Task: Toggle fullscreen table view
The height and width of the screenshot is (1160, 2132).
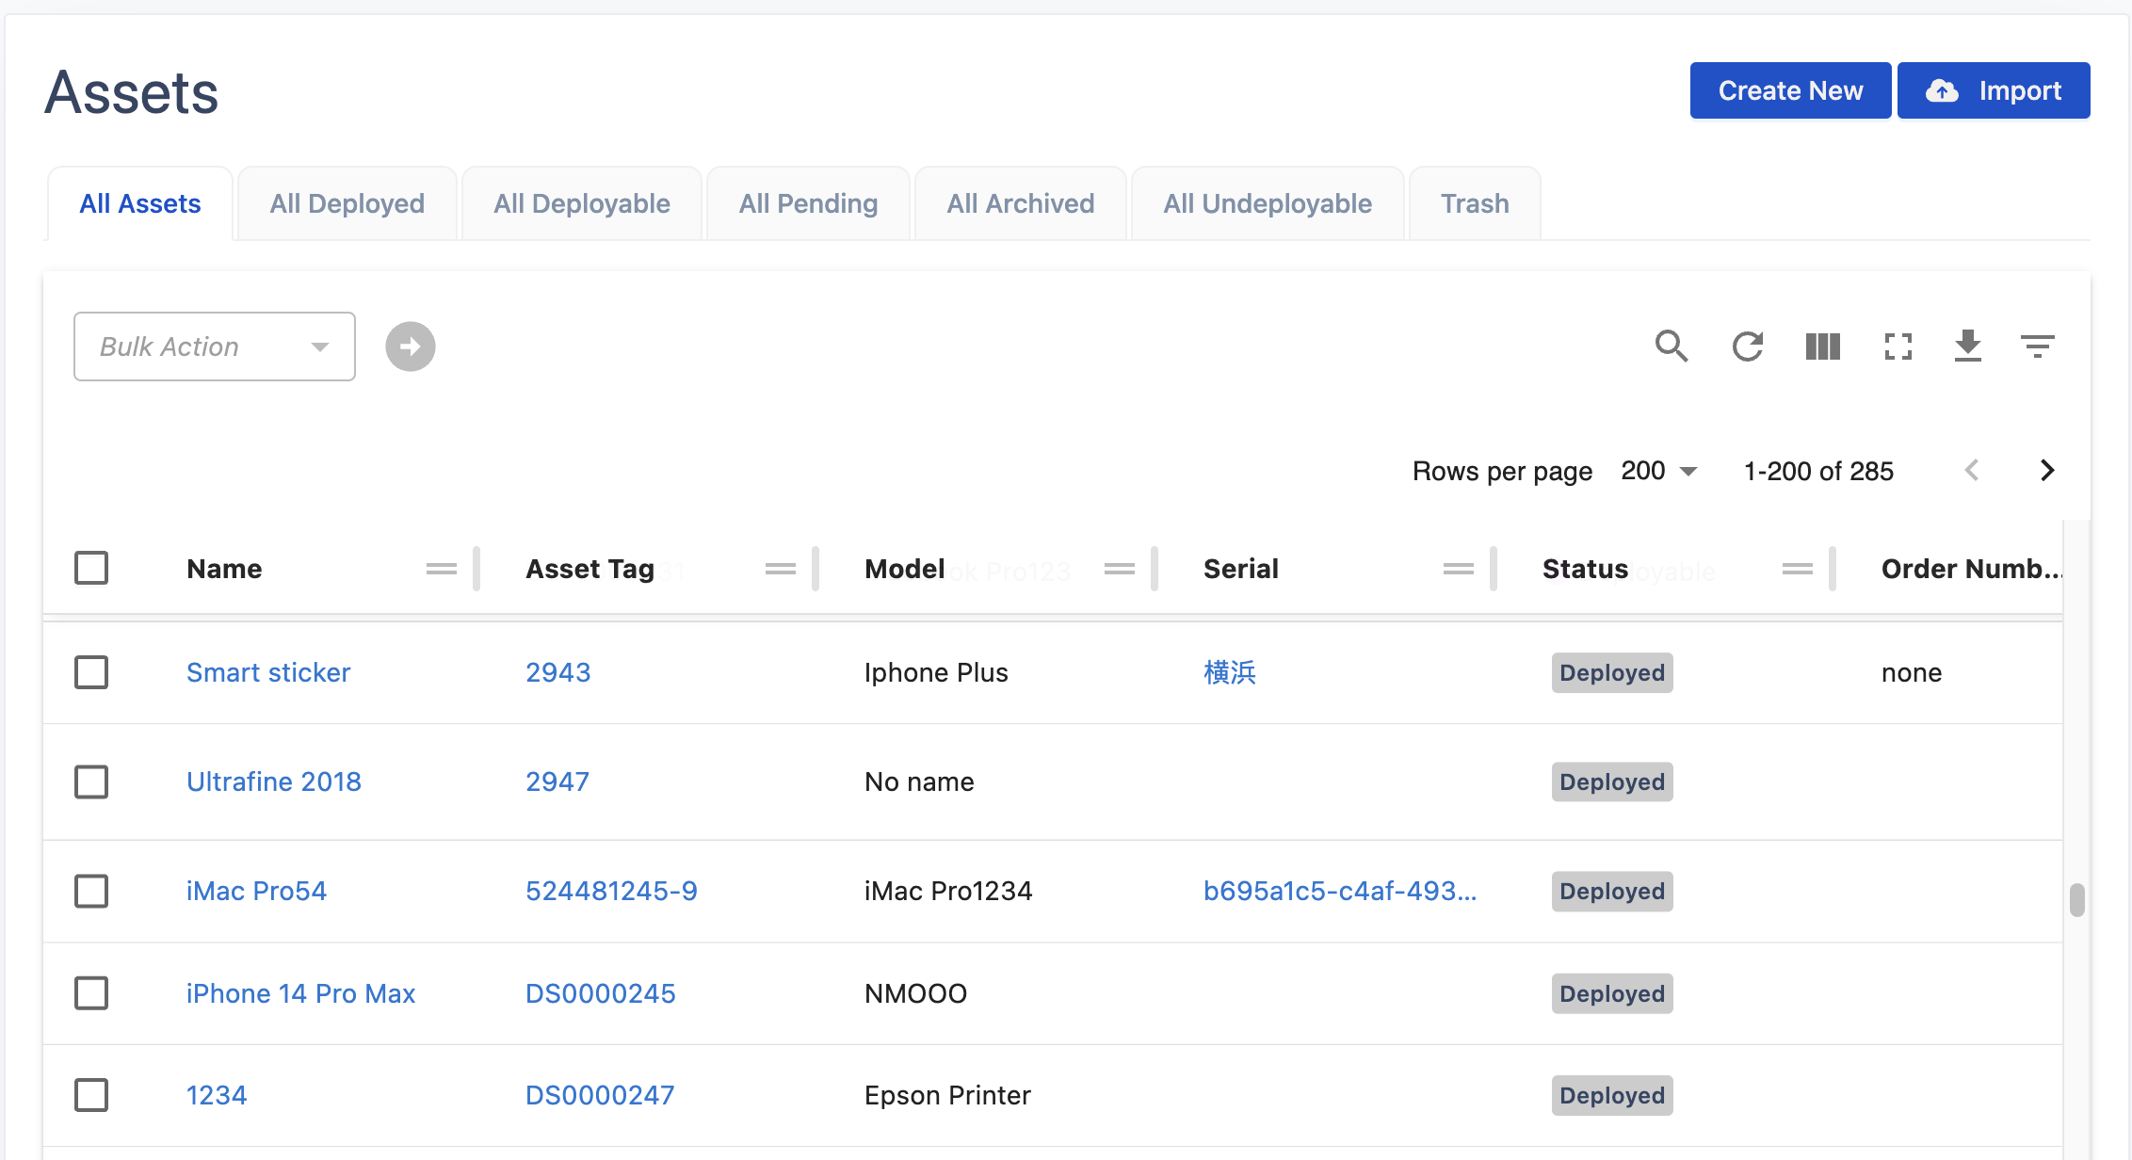Action: (1898, 346)
